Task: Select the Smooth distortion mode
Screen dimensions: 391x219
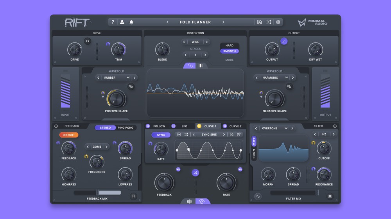Action: [230, 51]
